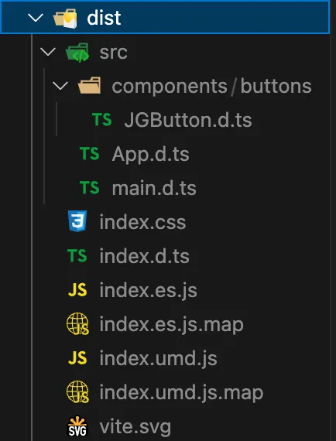The image size is (336, 441).
Task: Open index.umd.js.map file
Action: click(181, 394)
